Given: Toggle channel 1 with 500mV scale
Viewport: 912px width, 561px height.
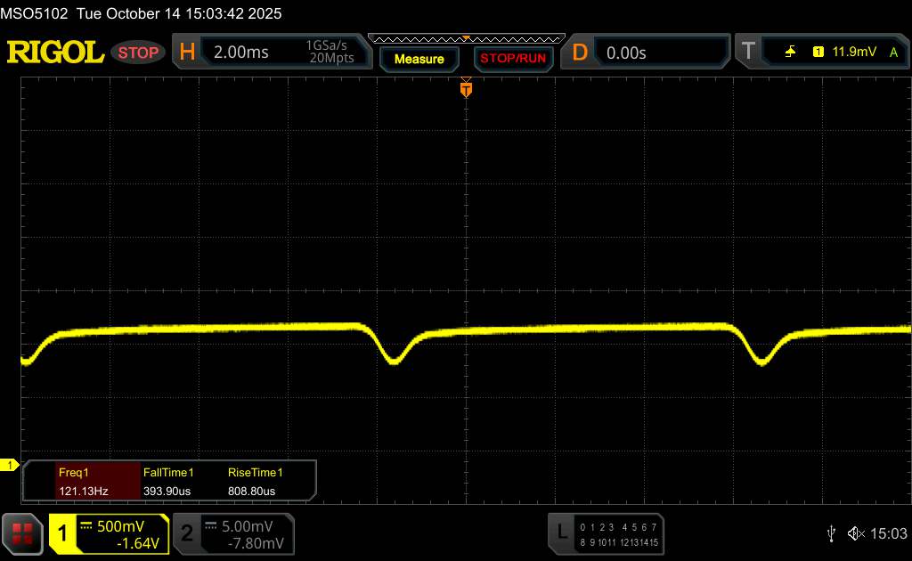Looking at the screenshot, I should pyautogui.click(x=109, y=533).
